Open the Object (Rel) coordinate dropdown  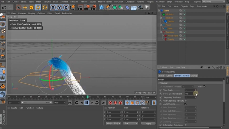tap(113, 123)
